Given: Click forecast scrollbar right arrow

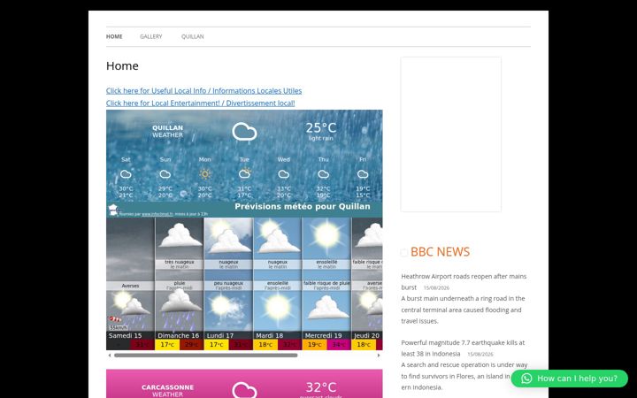Looking at the screenshot, I should tap(379, 356).
